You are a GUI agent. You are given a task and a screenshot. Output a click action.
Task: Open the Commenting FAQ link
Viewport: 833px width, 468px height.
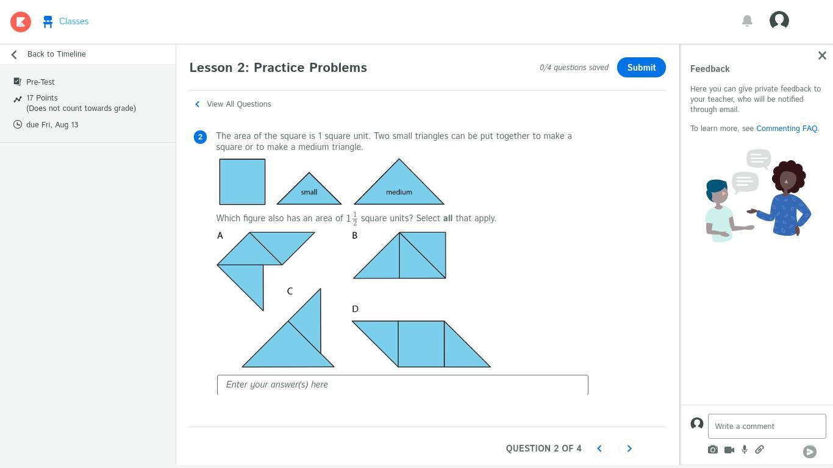click(x=787, y=129)
